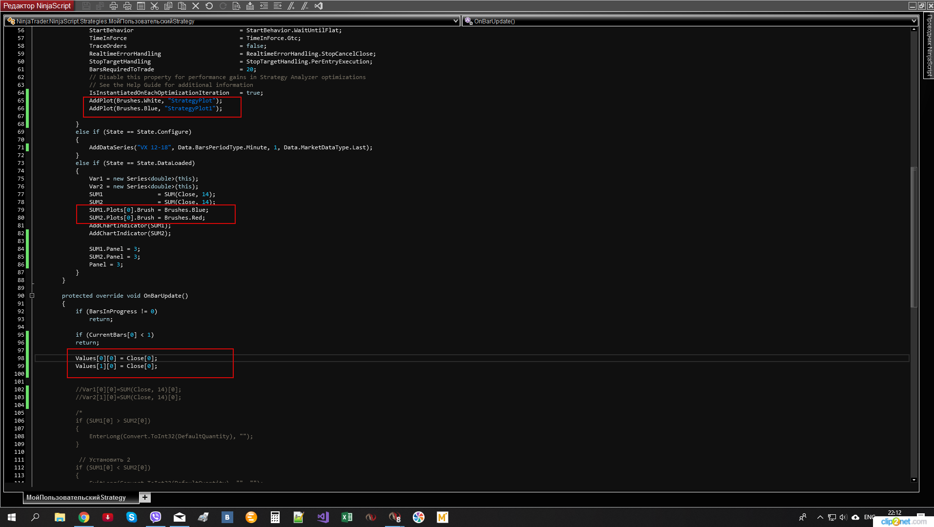Screen dimensions: 934x527
Task: Delete selection with the X toolbar icon
Action: 196,6
